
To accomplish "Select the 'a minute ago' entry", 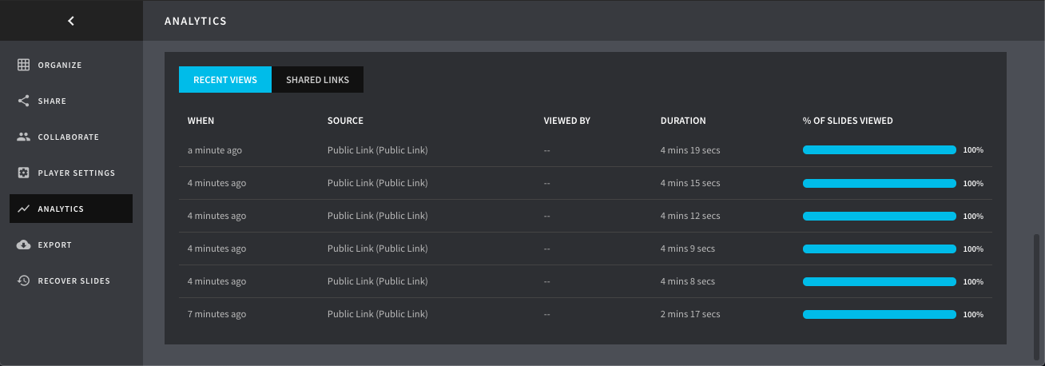I will coord(215,150).
